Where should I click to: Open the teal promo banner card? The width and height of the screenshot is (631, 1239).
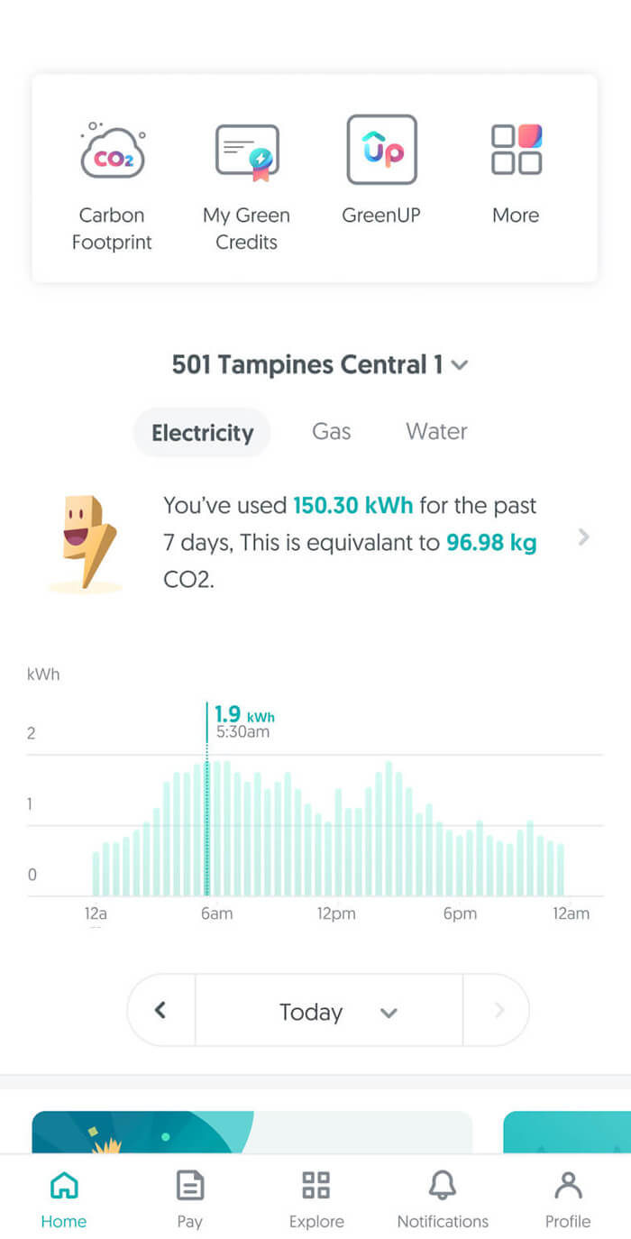pos(252,1132)
